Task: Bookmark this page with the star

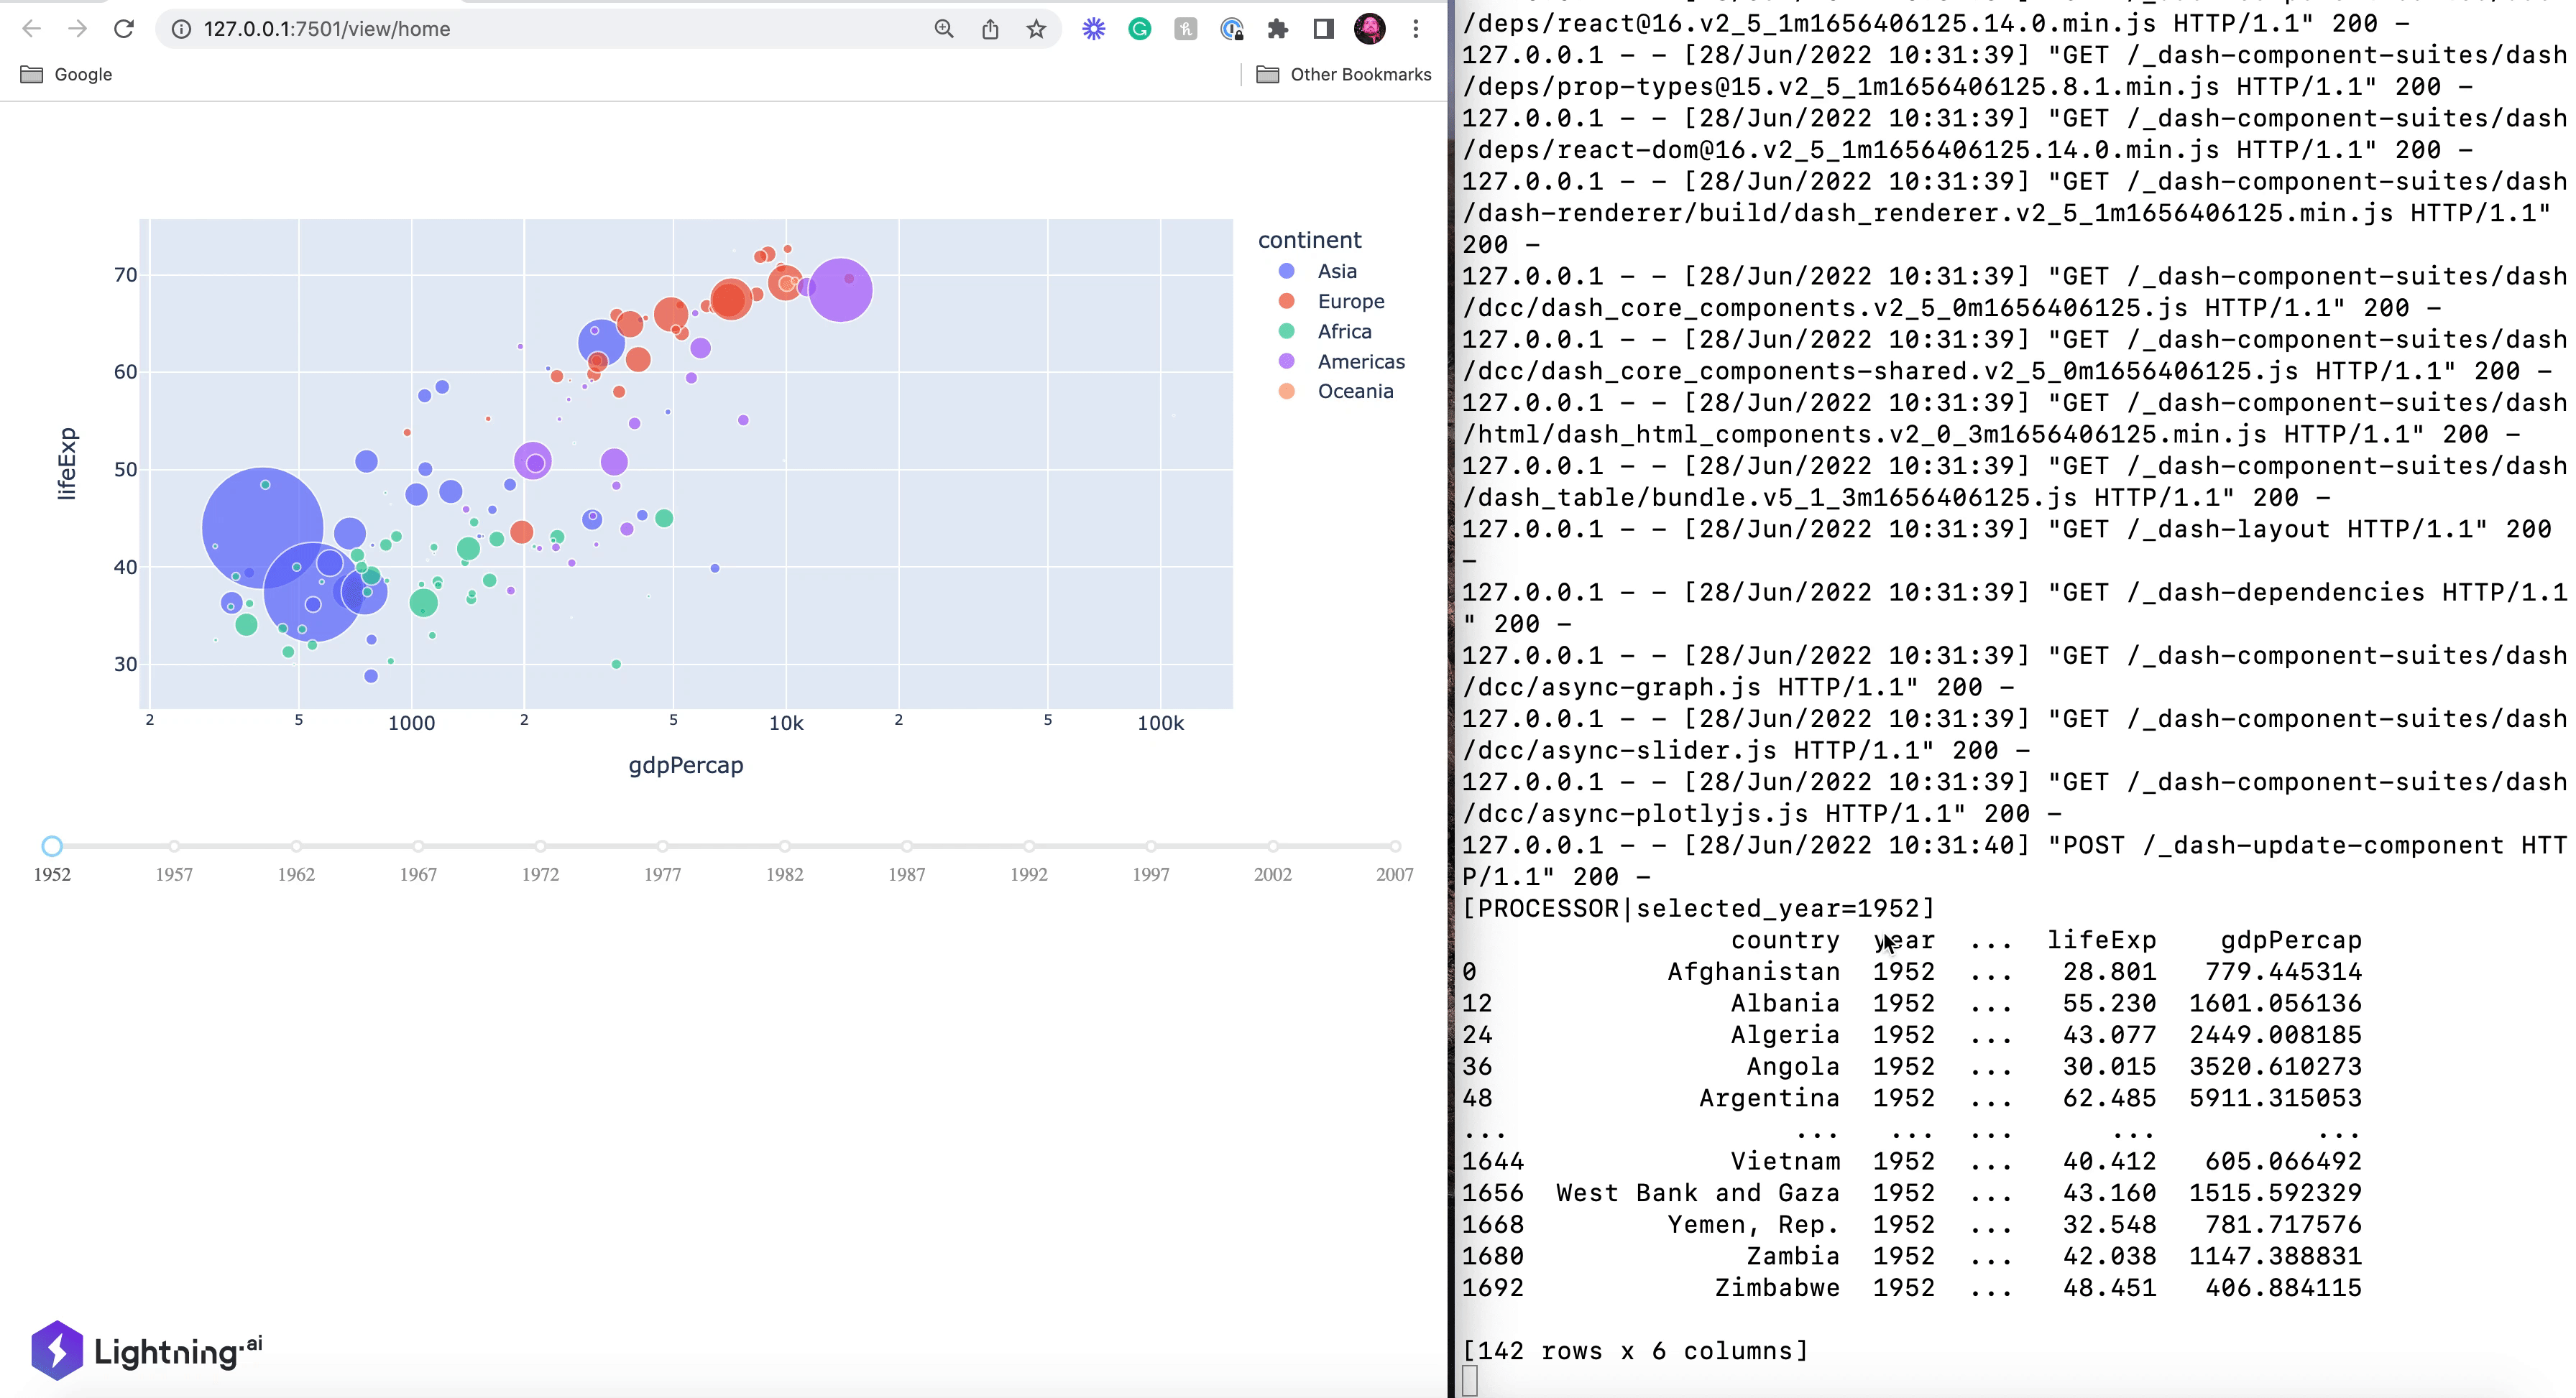Action: tap(1036, 29)
